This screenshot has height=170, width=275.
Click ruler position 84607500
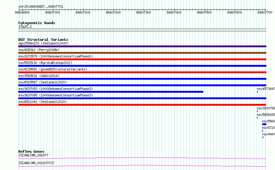point(204,12)
